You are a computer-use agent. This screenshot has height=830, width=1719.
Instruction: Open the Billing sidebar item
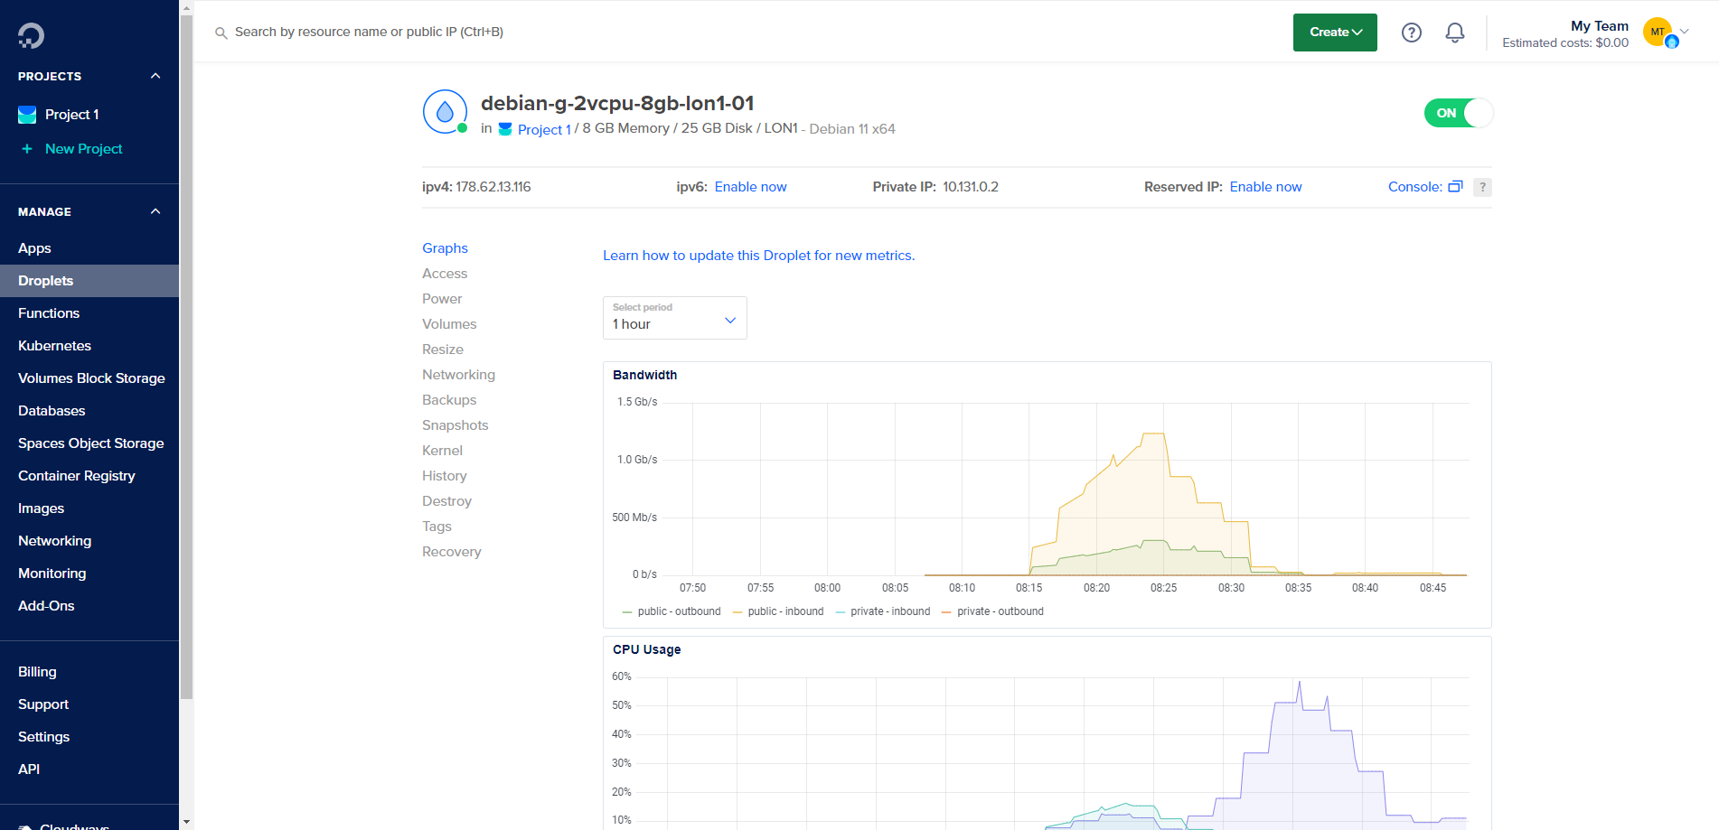pyautogui.click(x=37, y=672)
